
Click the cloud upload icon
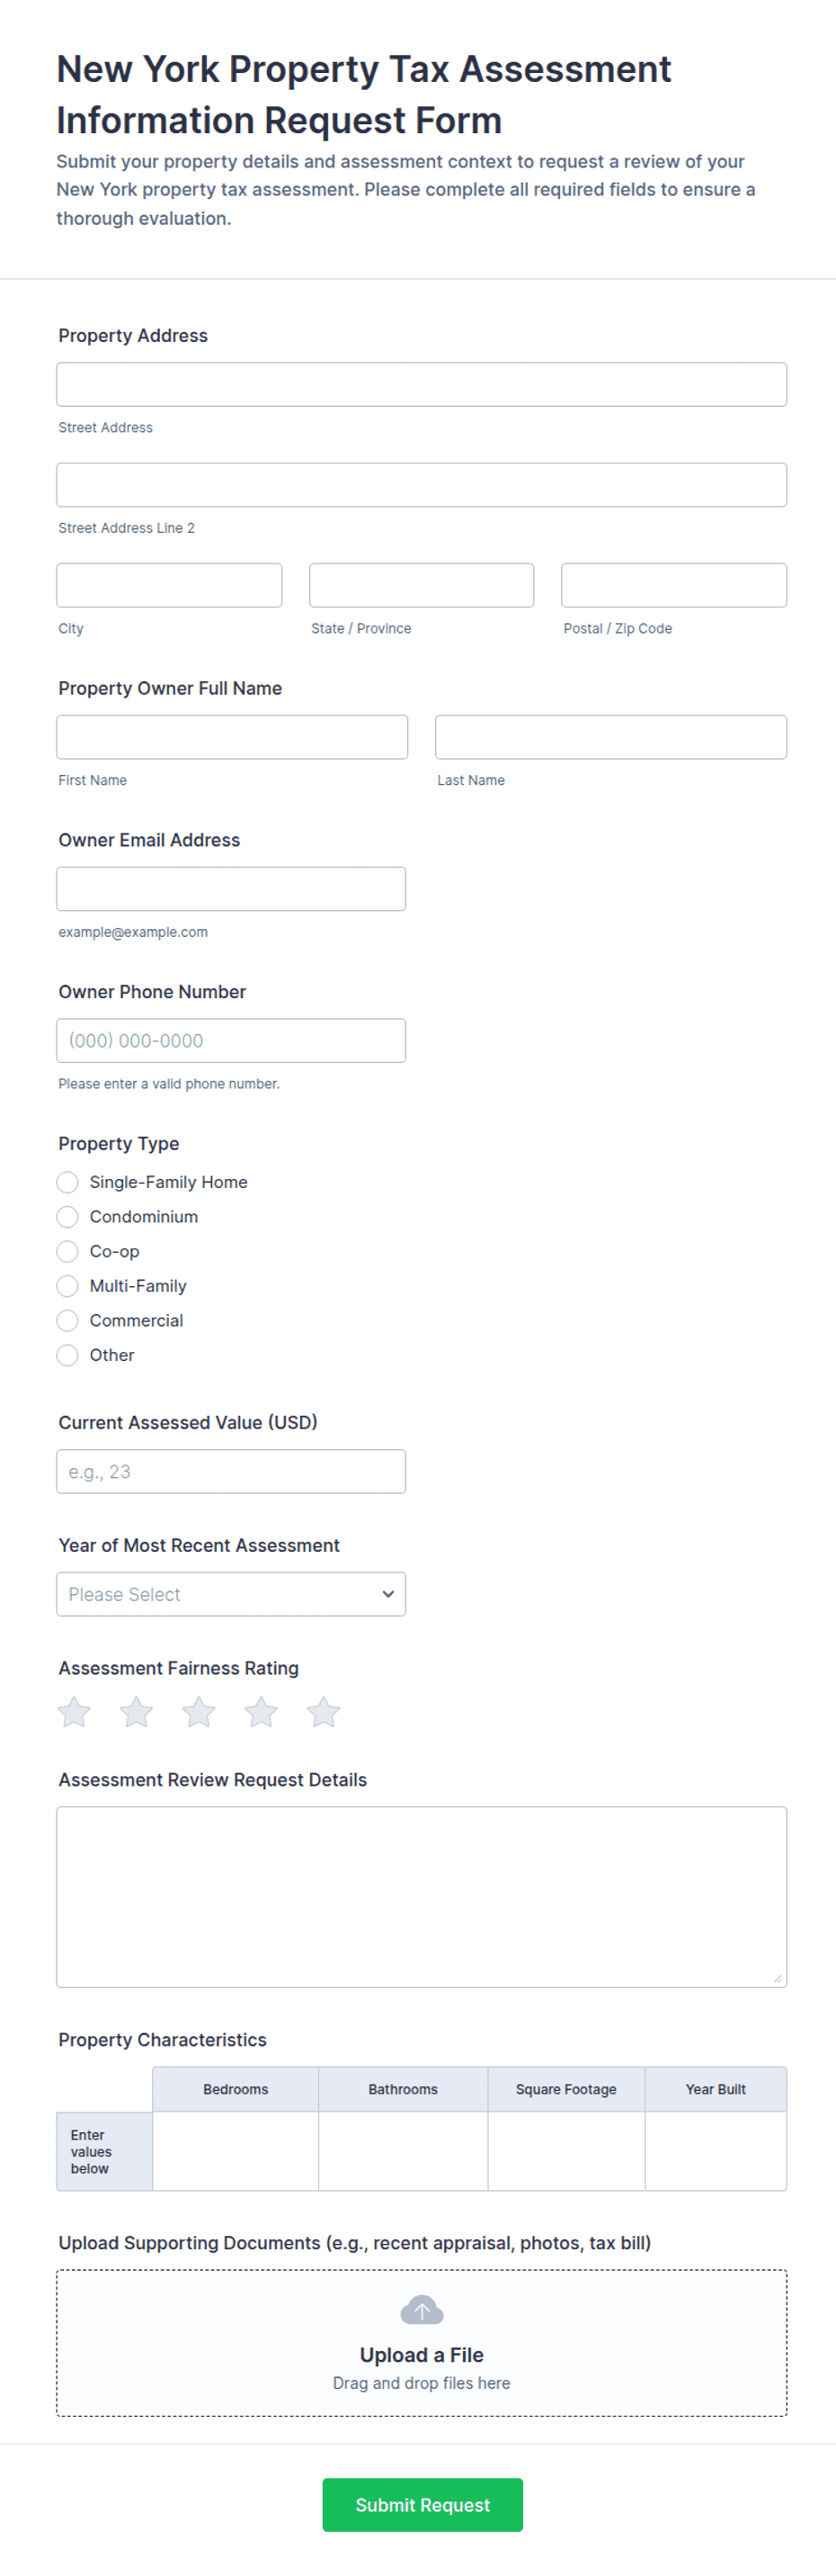click(x=422, y=2309)
